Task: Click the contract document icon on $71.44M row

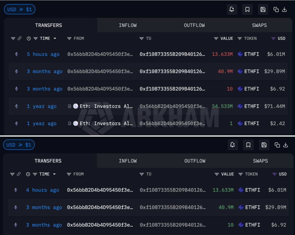Action: point(69,106)
